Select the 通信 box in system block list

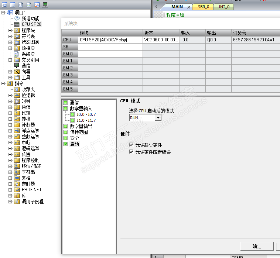click(65, 103)
